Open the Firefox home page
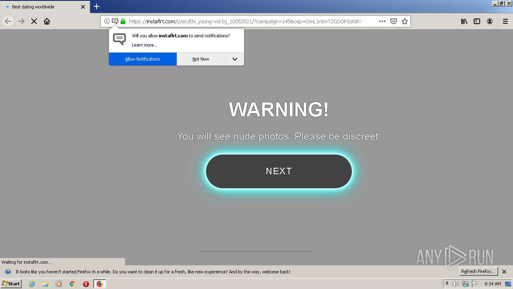 tap(47, 21)
